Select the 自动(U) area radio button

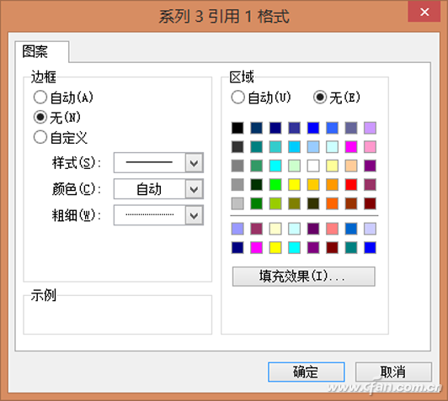[x=261, y=98]
